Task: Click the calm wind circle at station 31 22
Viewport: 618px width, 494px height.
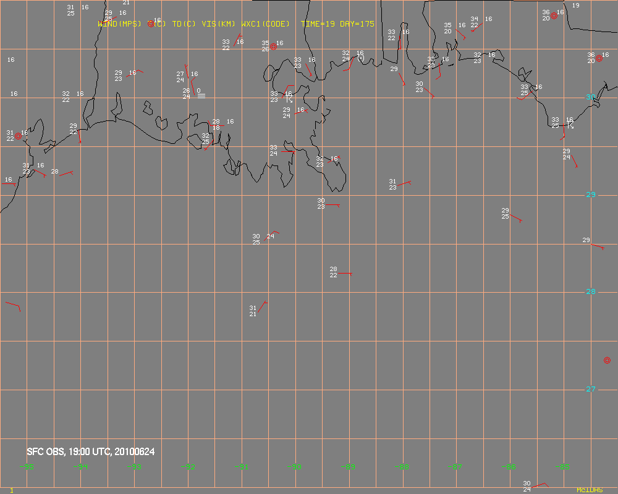Action: click(x=18, y=136)
